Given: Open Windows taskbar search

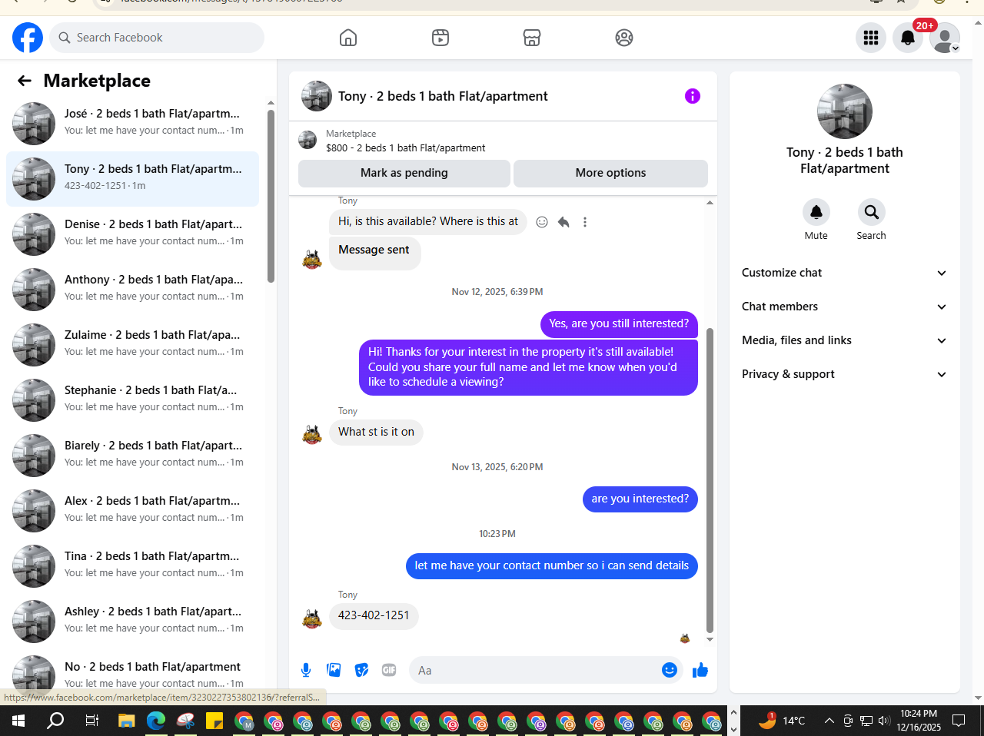Looking at the screenshot, I should (x=55, y=721).
